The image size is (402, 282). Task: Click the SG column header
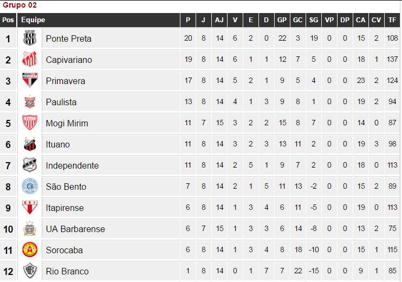pyautogui.click(x=314, y=20)
